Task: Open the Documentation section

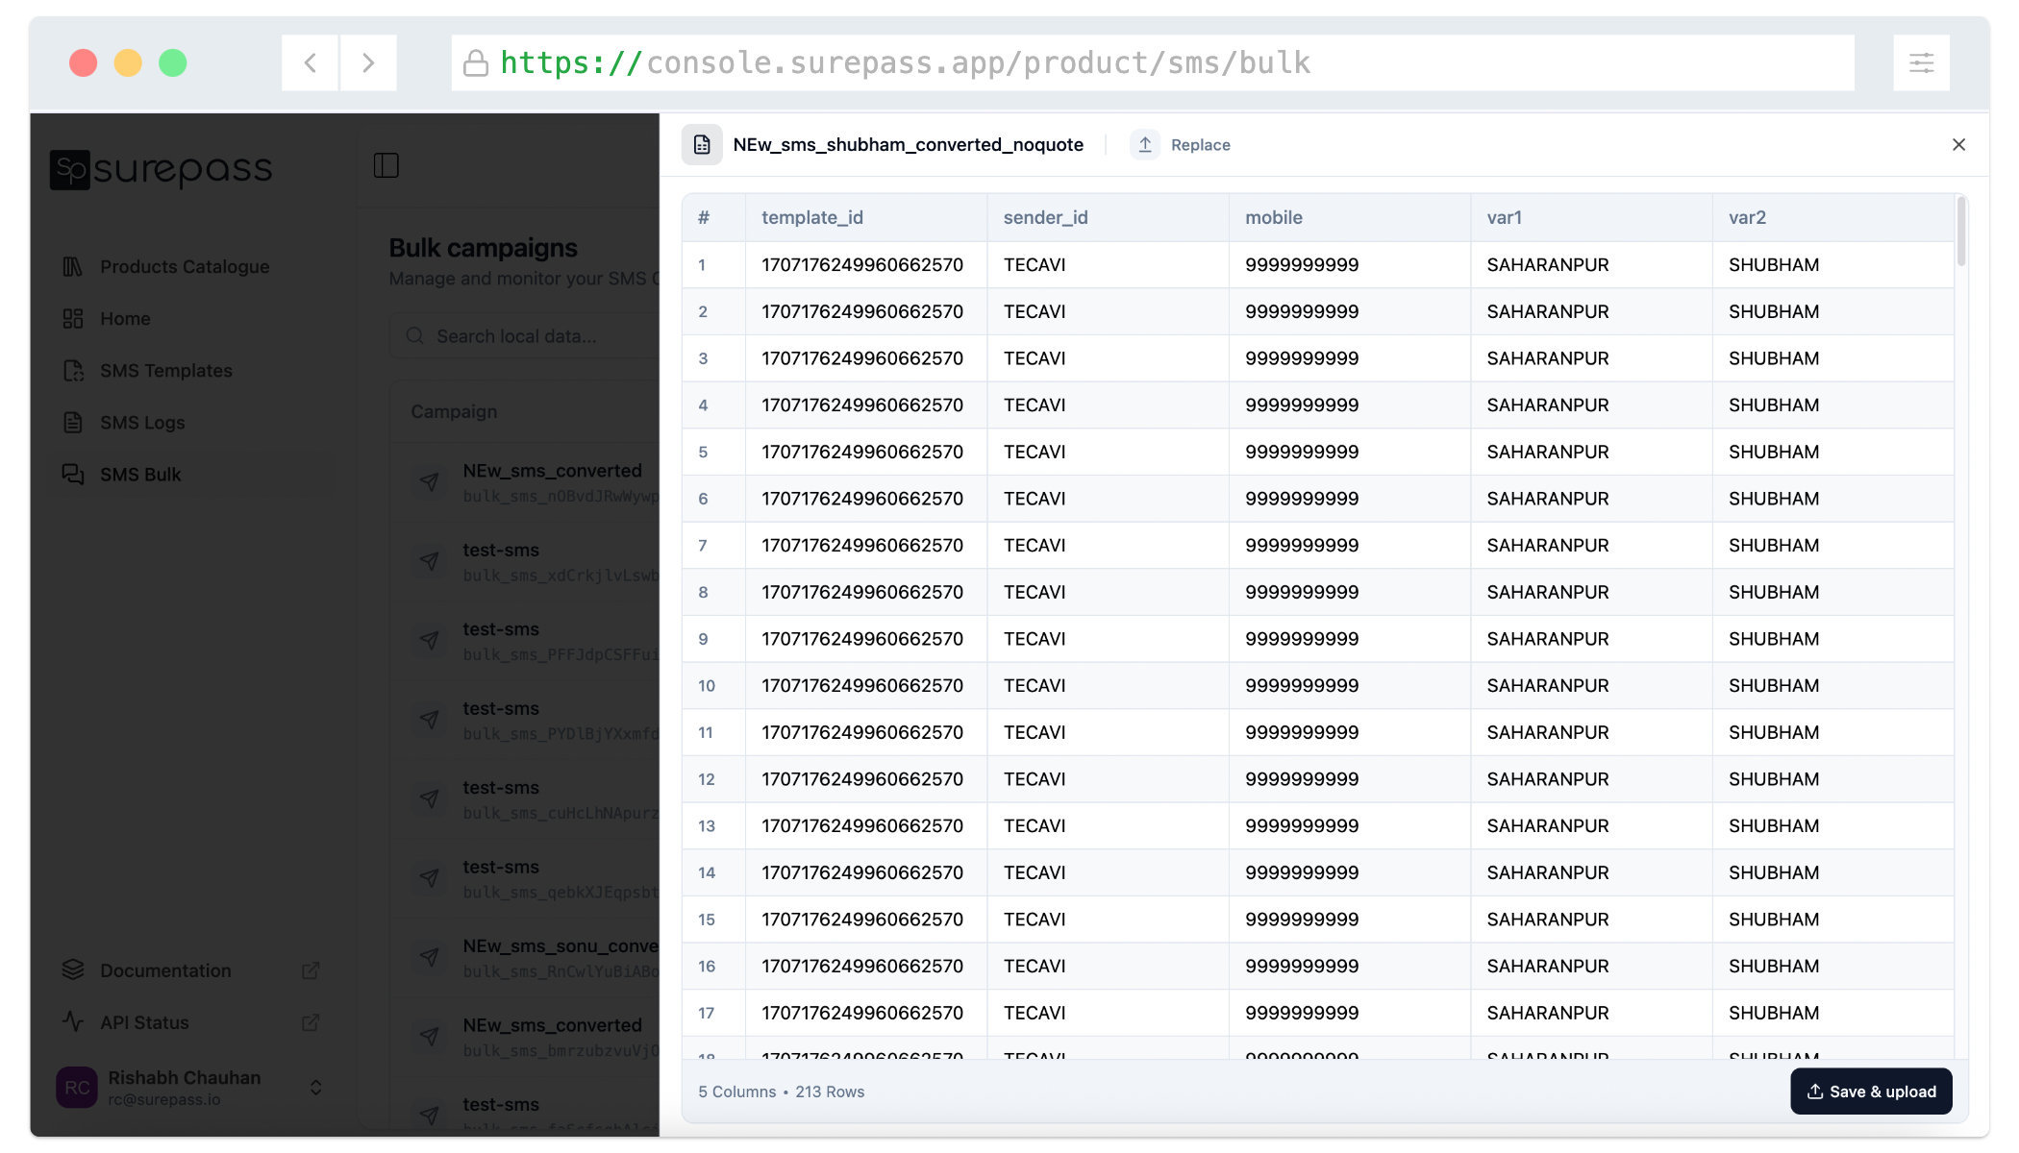Action: [x=165, y=969]
